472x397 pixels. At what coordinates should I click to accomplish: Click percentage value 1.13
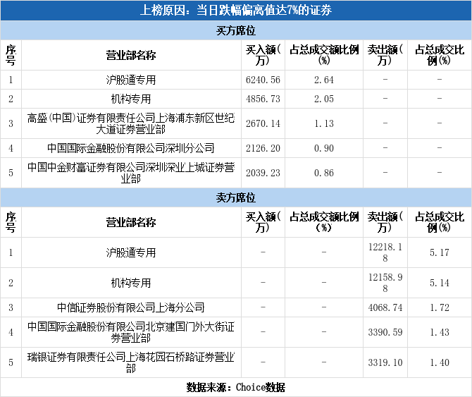(324, 123)
